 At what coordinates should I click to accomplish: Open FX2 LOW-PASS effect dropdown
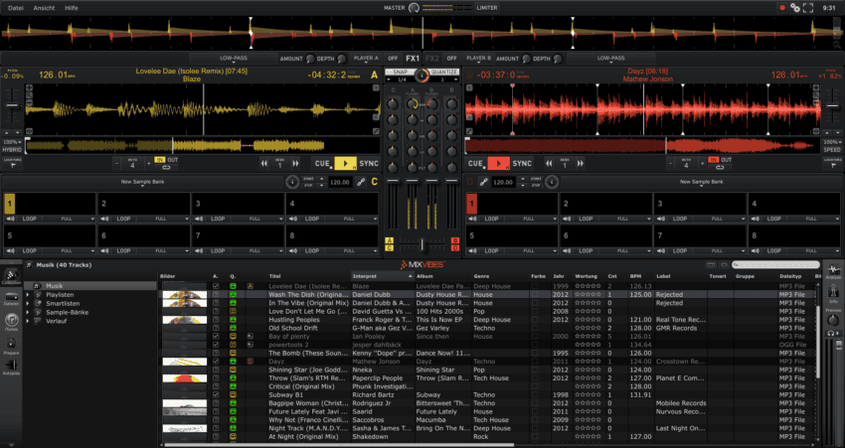pos(611,59)
